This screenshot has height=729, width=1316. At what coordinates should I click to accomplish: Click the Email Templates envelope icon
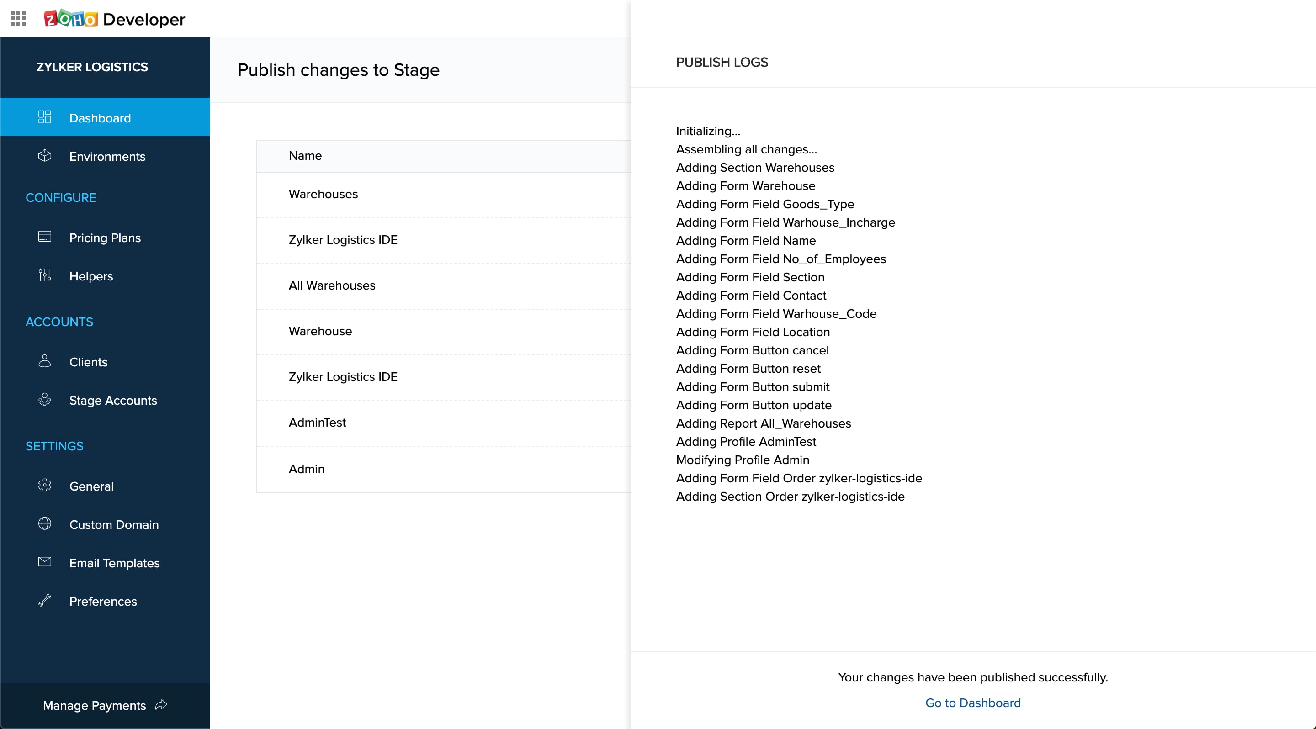point(45,562)
